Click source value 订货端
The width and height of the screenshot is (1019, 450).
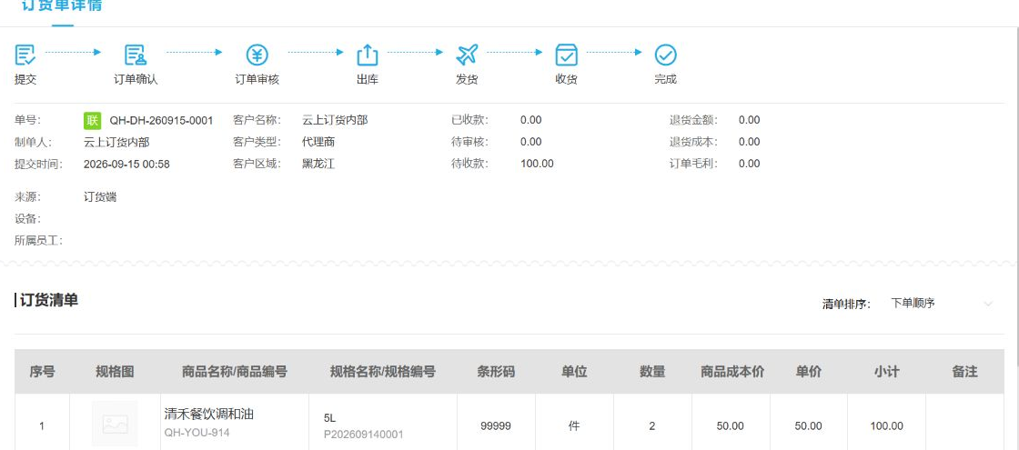(100, 196)
